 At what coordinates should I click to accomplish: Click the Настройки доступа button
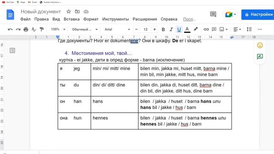[258, 15]
